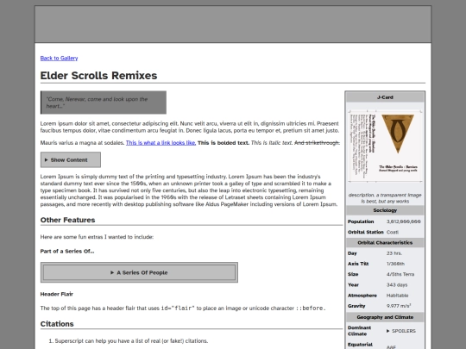Click the Orbital Station value Coati

tap(393, 232)
